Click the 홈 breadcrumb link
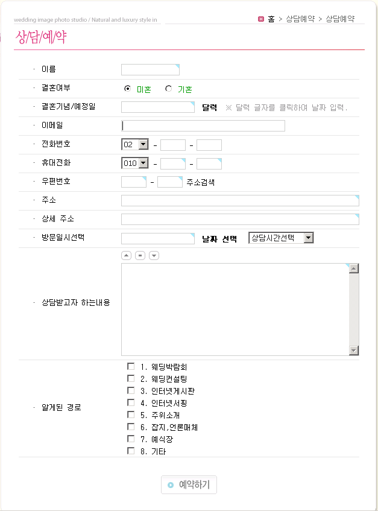378x511 pixels. coord(271,19)
